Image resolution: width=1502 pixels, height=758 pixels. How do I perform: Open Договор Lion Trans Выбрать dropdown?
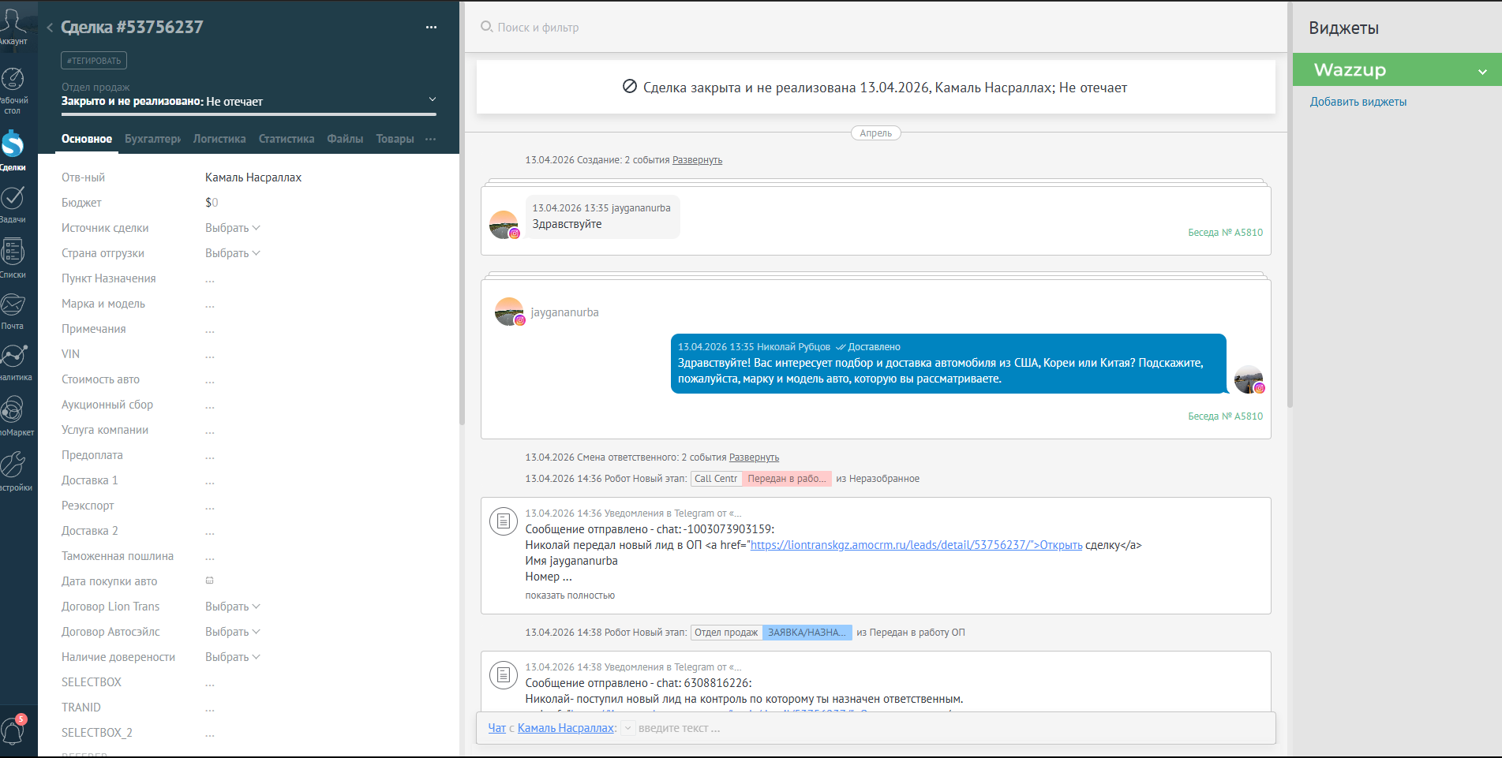tap(233, 607)
